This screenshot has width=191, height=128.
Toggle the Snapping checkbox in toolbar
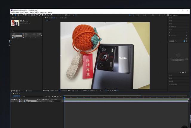coord(66,15)
